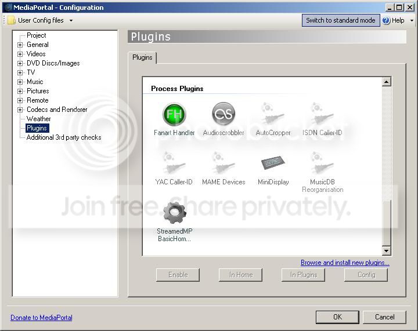Select the MusicDB Reorganisation plugin icon
Image resolution: width=418 pixels, height=331 pixels.
point(322,163)
